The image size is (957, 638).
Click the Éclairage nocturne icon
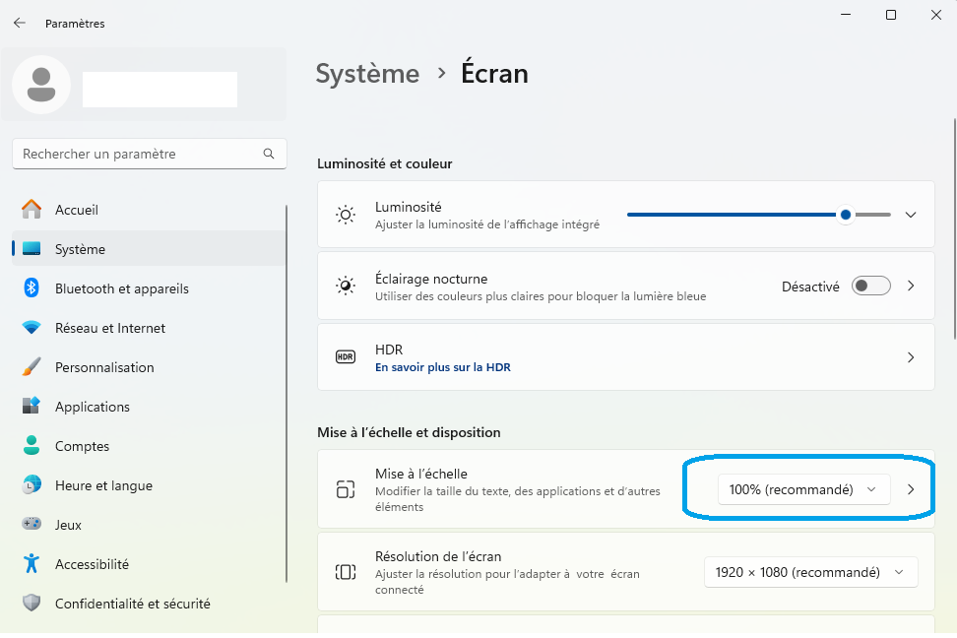point(346,286)
